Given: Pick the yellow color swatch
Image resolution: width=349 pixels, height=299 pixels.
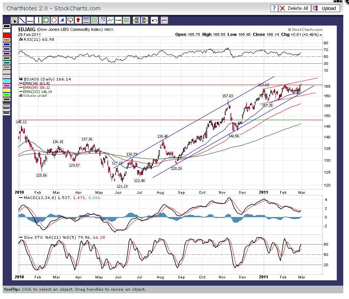Looking at the screenshot, I should tap(6, 90).
